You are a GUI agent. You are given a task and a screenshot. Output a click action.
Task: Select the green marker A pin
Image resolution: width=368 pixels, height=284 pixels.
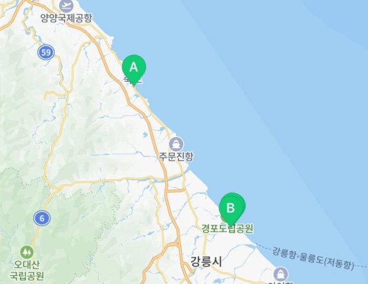[134, 68]
